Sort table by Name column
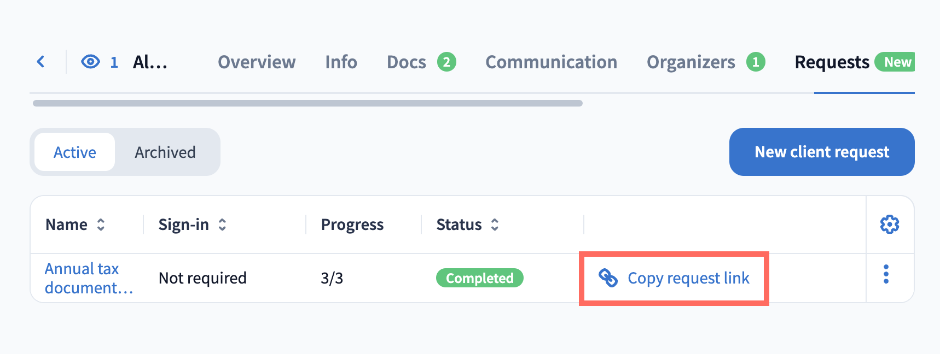This screenshot has height=354, width=940. tap(101, 225)
